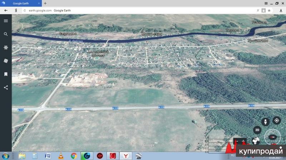Click the dark red round taskbar icon

(x=100, y=156)
